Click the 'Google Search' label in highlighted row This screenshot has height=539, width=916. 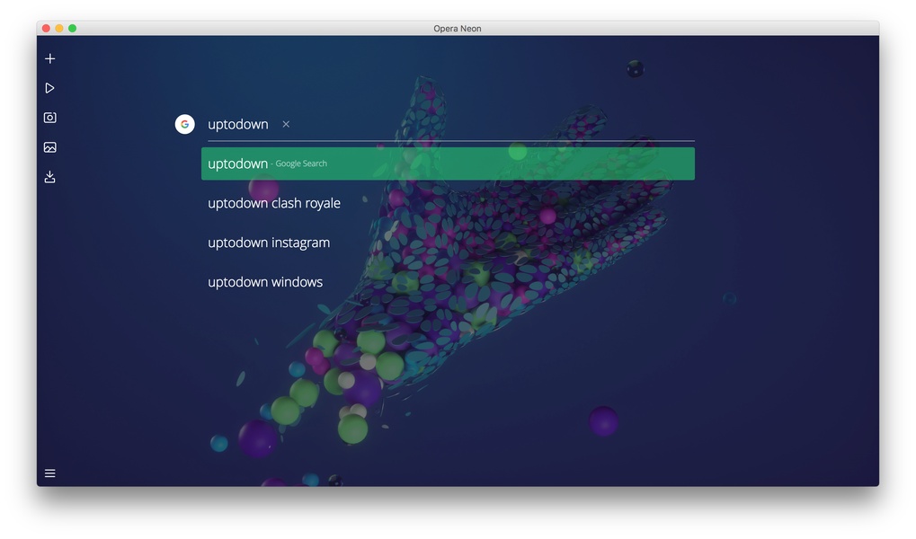point(301,164)
